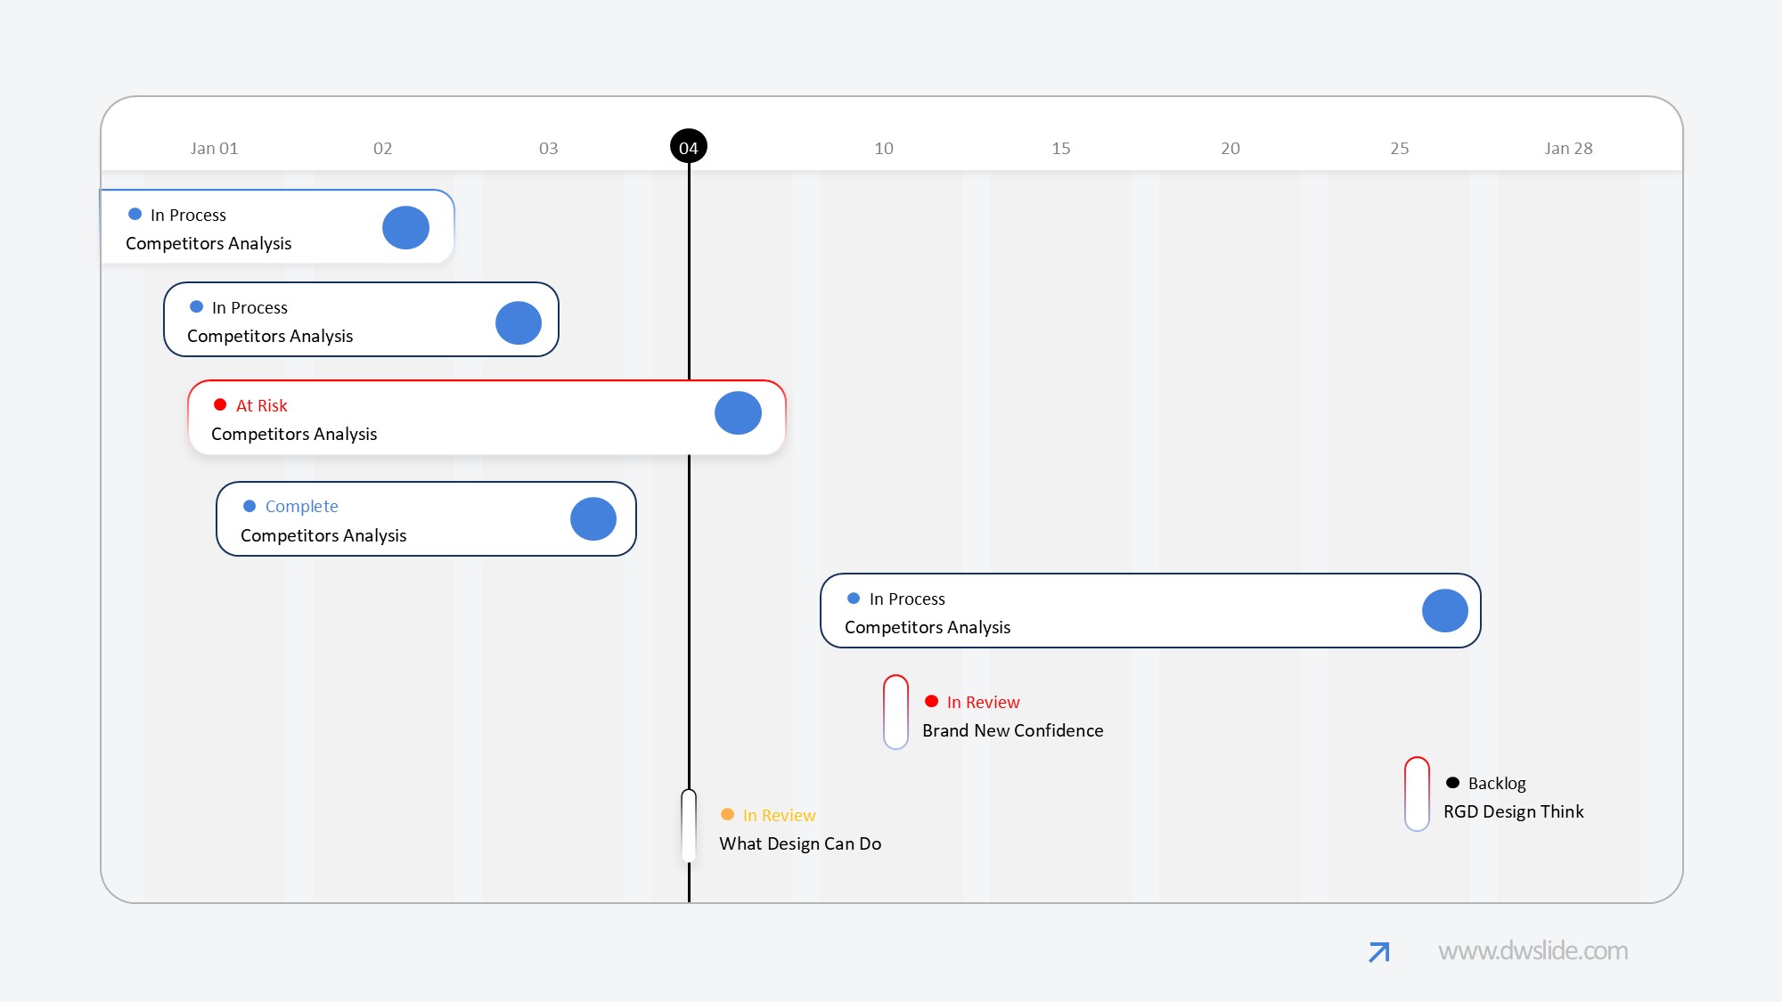Click the What Design Can Do milestone handle
Viewport: 1782px width, 1002px height.
689,825
